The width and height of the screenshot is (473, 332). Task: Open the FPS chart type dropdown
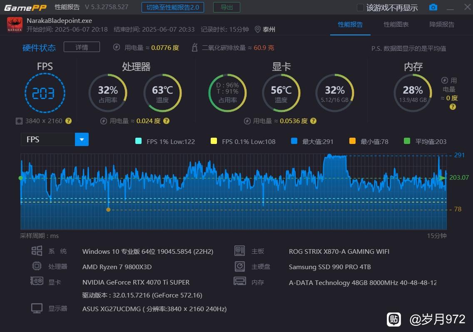coord(82,139)
